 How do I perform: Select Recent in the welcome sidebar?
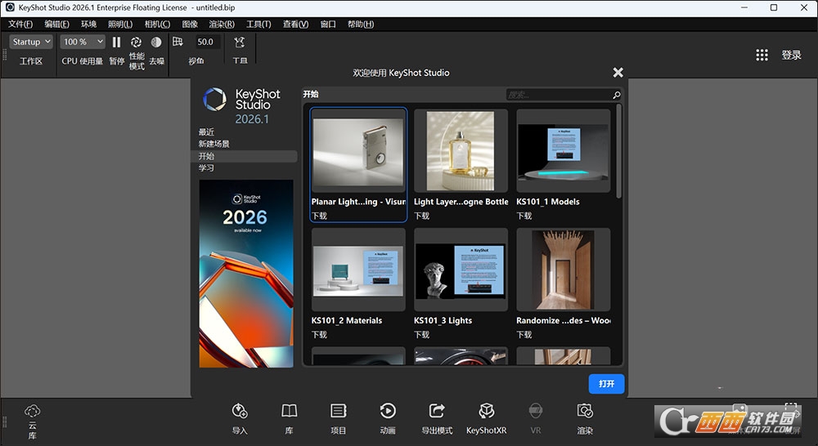pyautogui.click(x=206, y=132)
